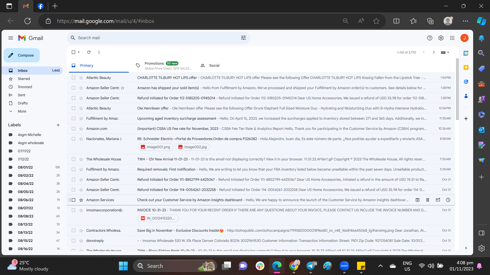
Task: Open Google Keep side panel icon
Action: (466, 67)
